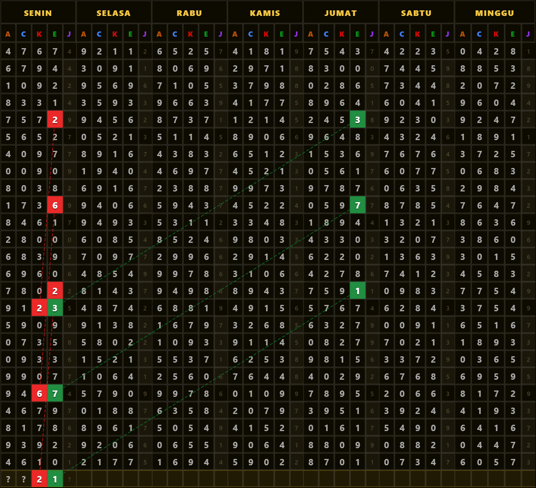
Task: Click green highlighted 3 in Jumat row 2 4 5
Action: coord(357,120)
